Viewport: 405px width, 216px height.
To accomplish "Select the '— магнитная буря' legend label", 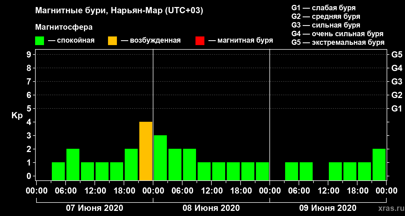I will (241, 41).
